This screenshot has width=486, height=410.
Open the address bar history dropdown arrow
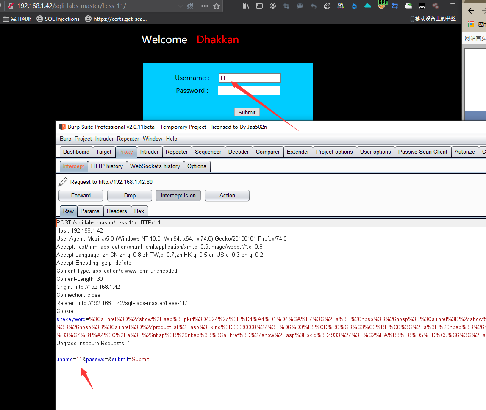point(181,6)
